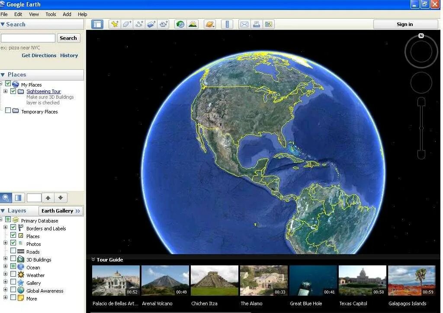Click the magnifier search places icon

pos(6,198)
